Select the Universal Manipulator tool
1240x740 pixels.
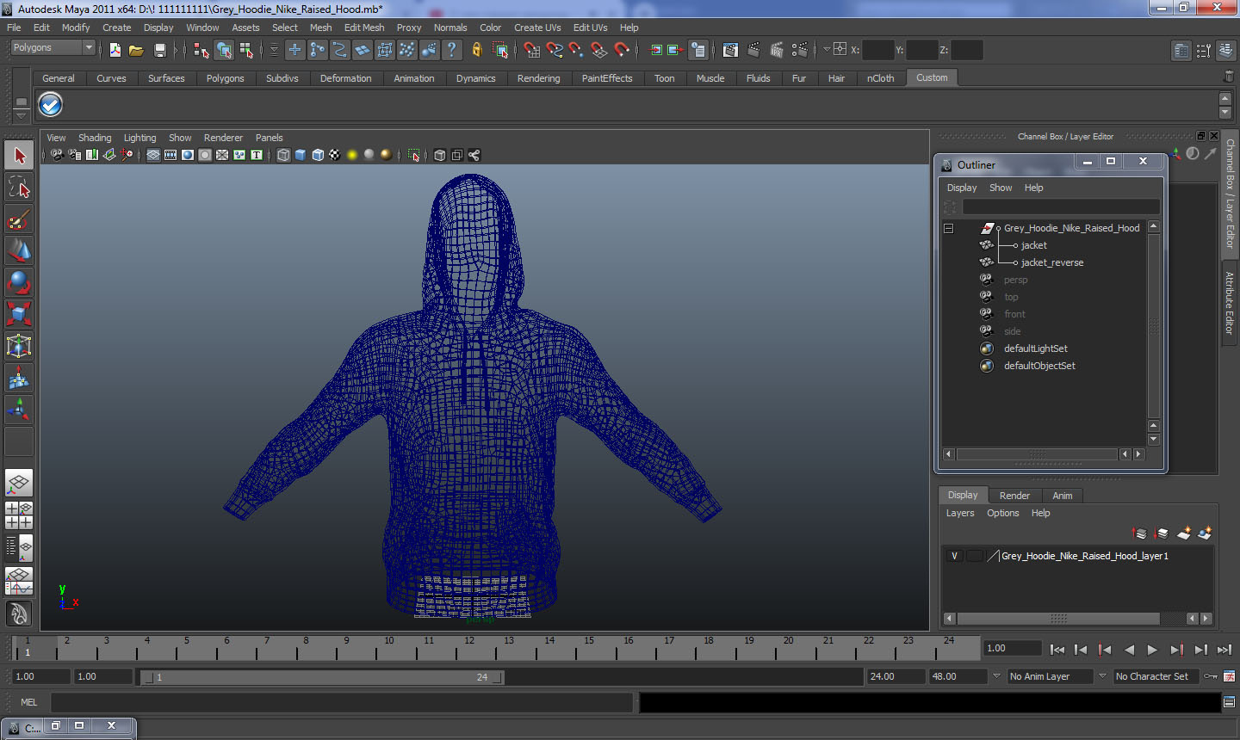19,346
